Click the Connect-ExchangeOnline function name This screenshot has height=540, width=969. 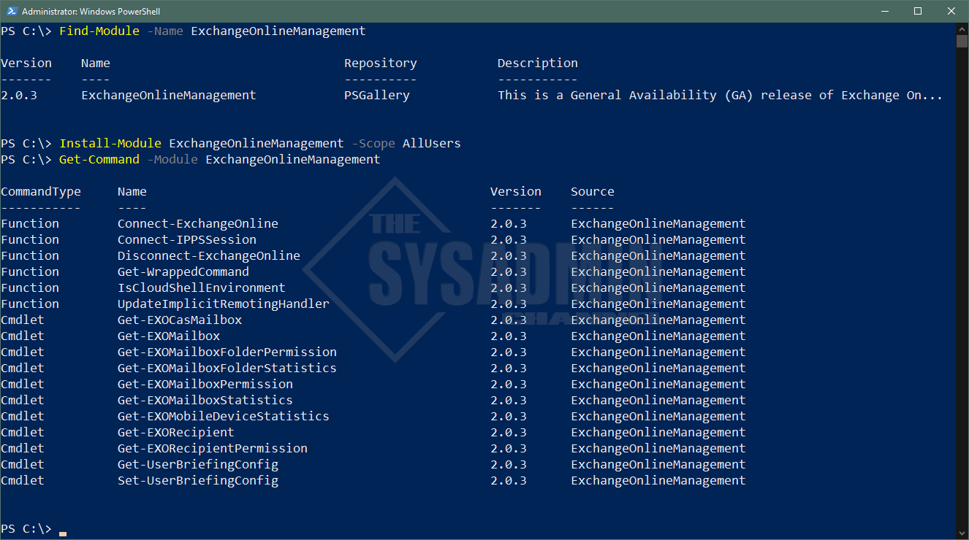click(x=198, y=223)
